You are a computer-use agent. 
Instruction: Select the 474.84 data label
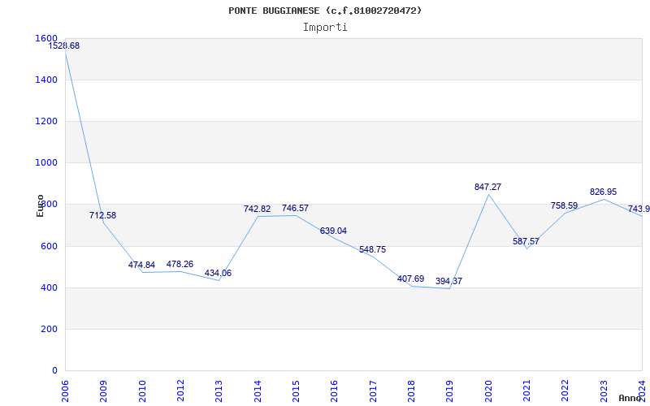tap(141, 266)
